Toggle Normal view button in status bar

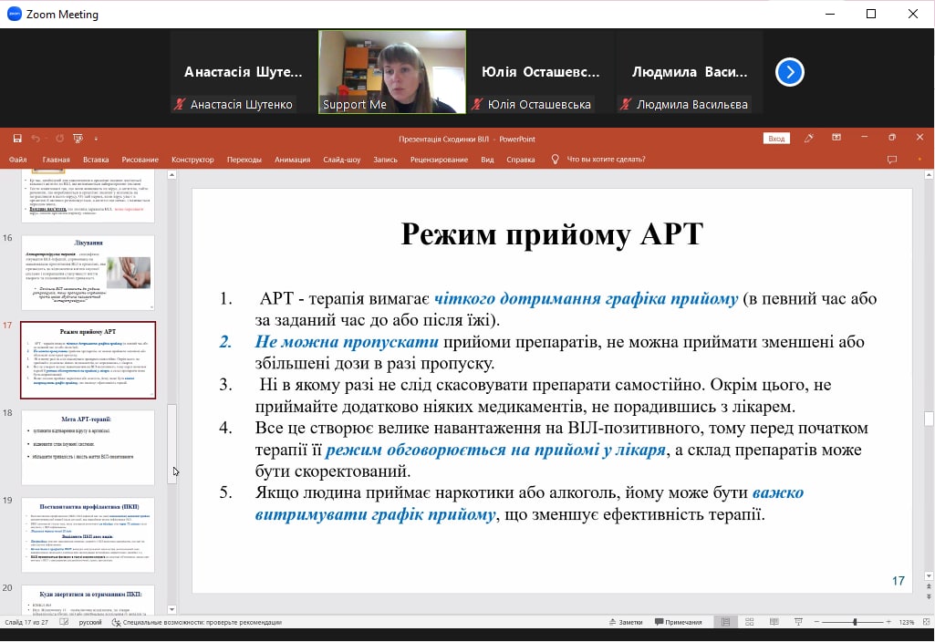click(725, 622)
